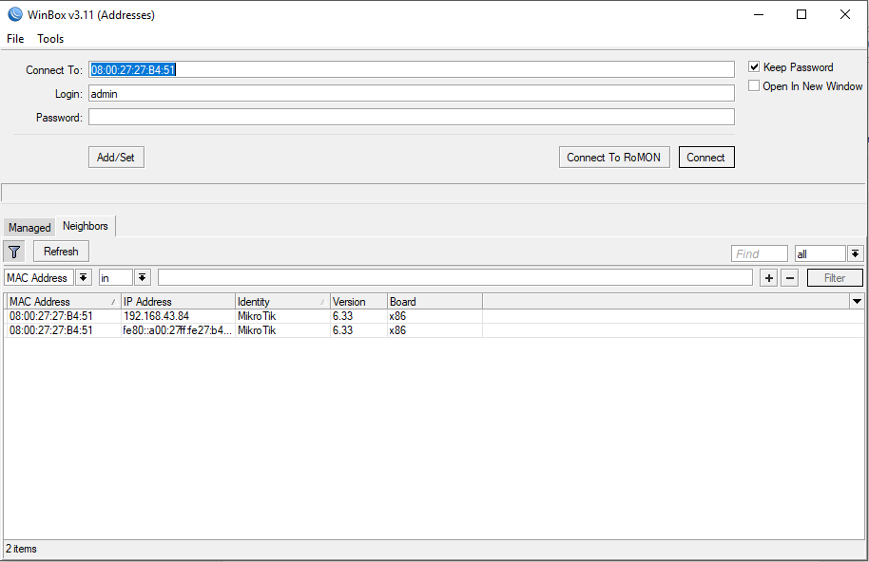
Task: Sort by Version column header
Action: 358,302
